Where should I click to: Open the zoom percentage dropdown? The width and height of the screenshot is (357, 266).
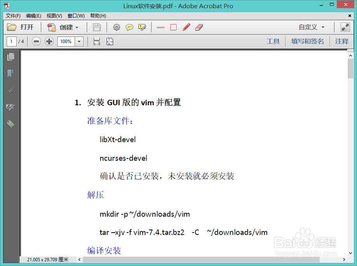(79, 41)
